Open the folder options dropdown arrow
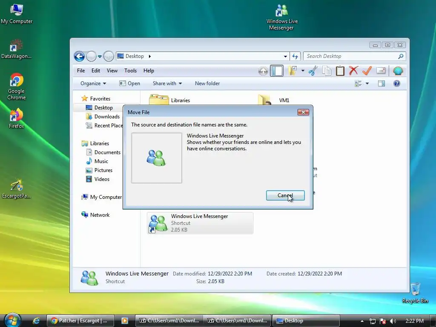 click(x=303, y=71)
